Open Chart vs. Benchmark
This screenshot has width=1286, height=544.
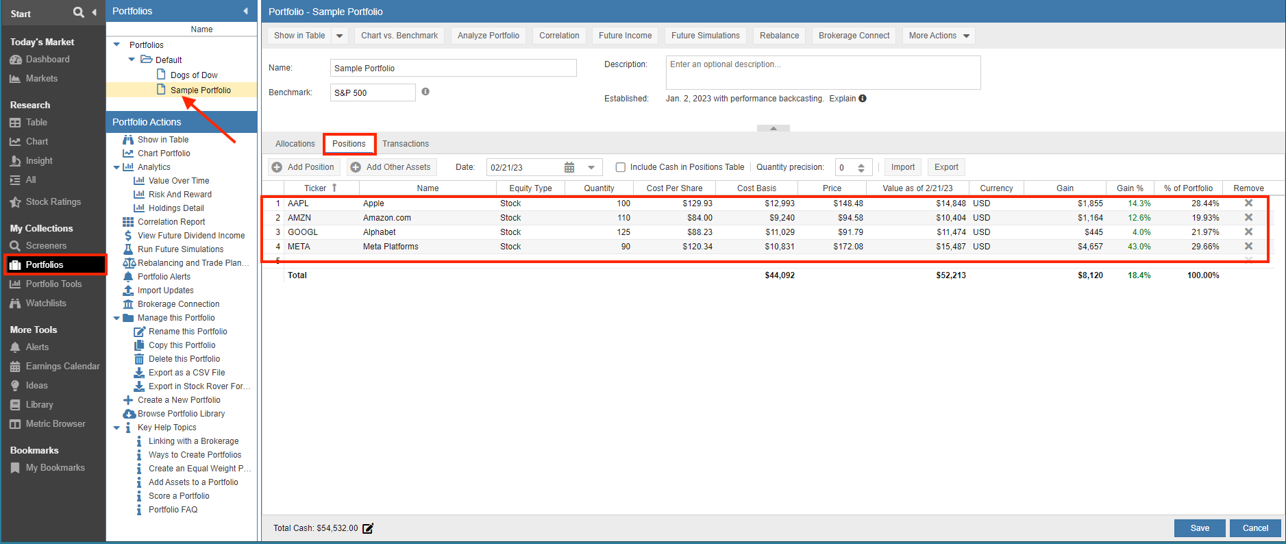[399, 36]
